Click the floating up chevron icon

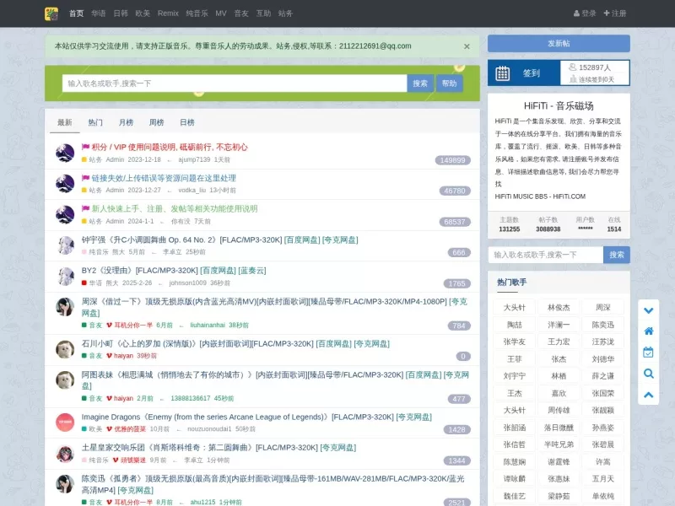click(648, 395)
